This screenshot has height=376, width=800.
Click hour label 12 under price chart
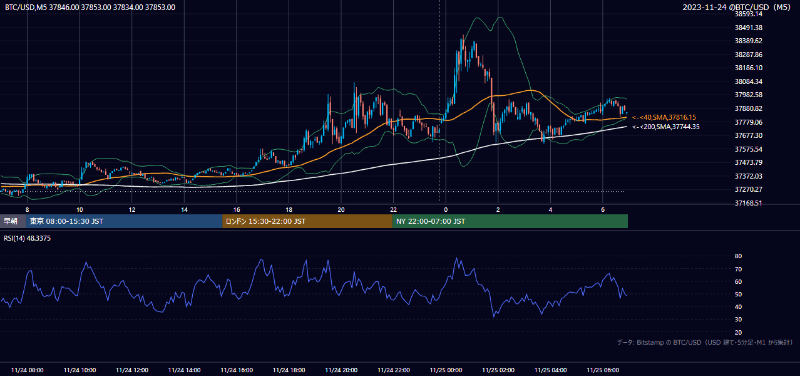132,209
